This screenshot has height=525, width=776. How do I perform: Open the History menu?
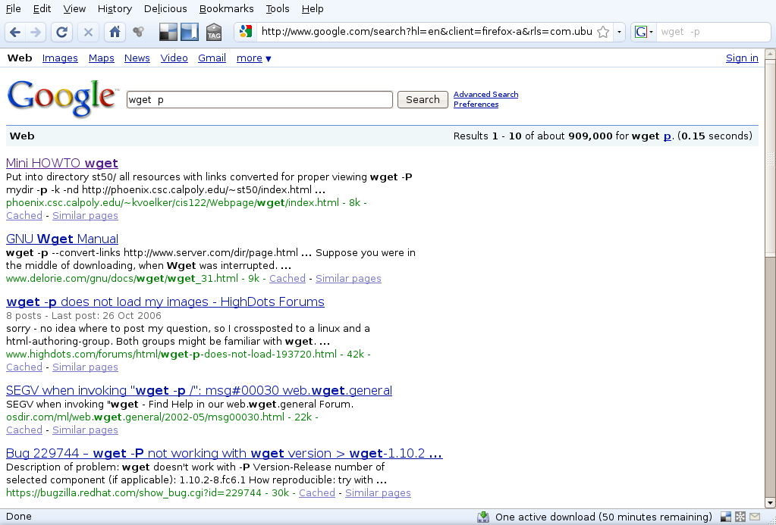pos(115,9)
